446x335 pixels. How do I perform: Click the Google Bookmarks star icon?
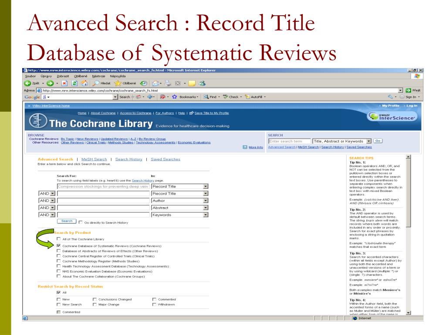174,97
